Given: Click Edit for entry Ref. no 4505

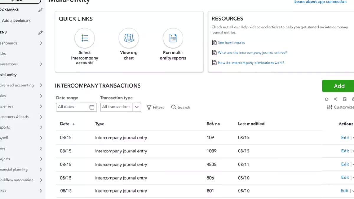Looking at the screenshot, I should [345, 164].
